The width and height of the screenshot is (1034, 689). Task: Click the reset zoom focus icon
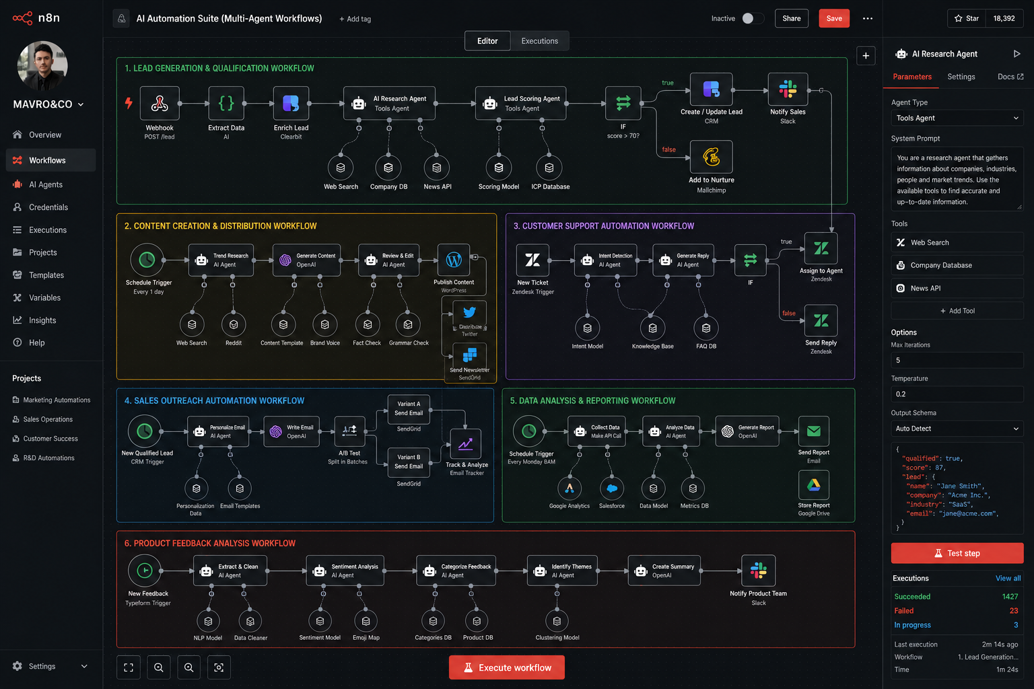click(x=219, y=667)
